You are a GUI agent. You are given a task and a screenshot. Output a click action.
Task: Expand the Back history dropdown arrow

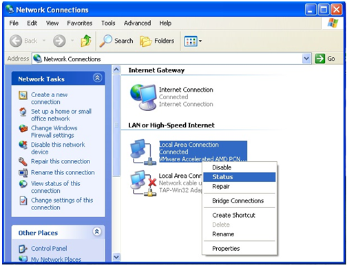[x=44, y=41]
